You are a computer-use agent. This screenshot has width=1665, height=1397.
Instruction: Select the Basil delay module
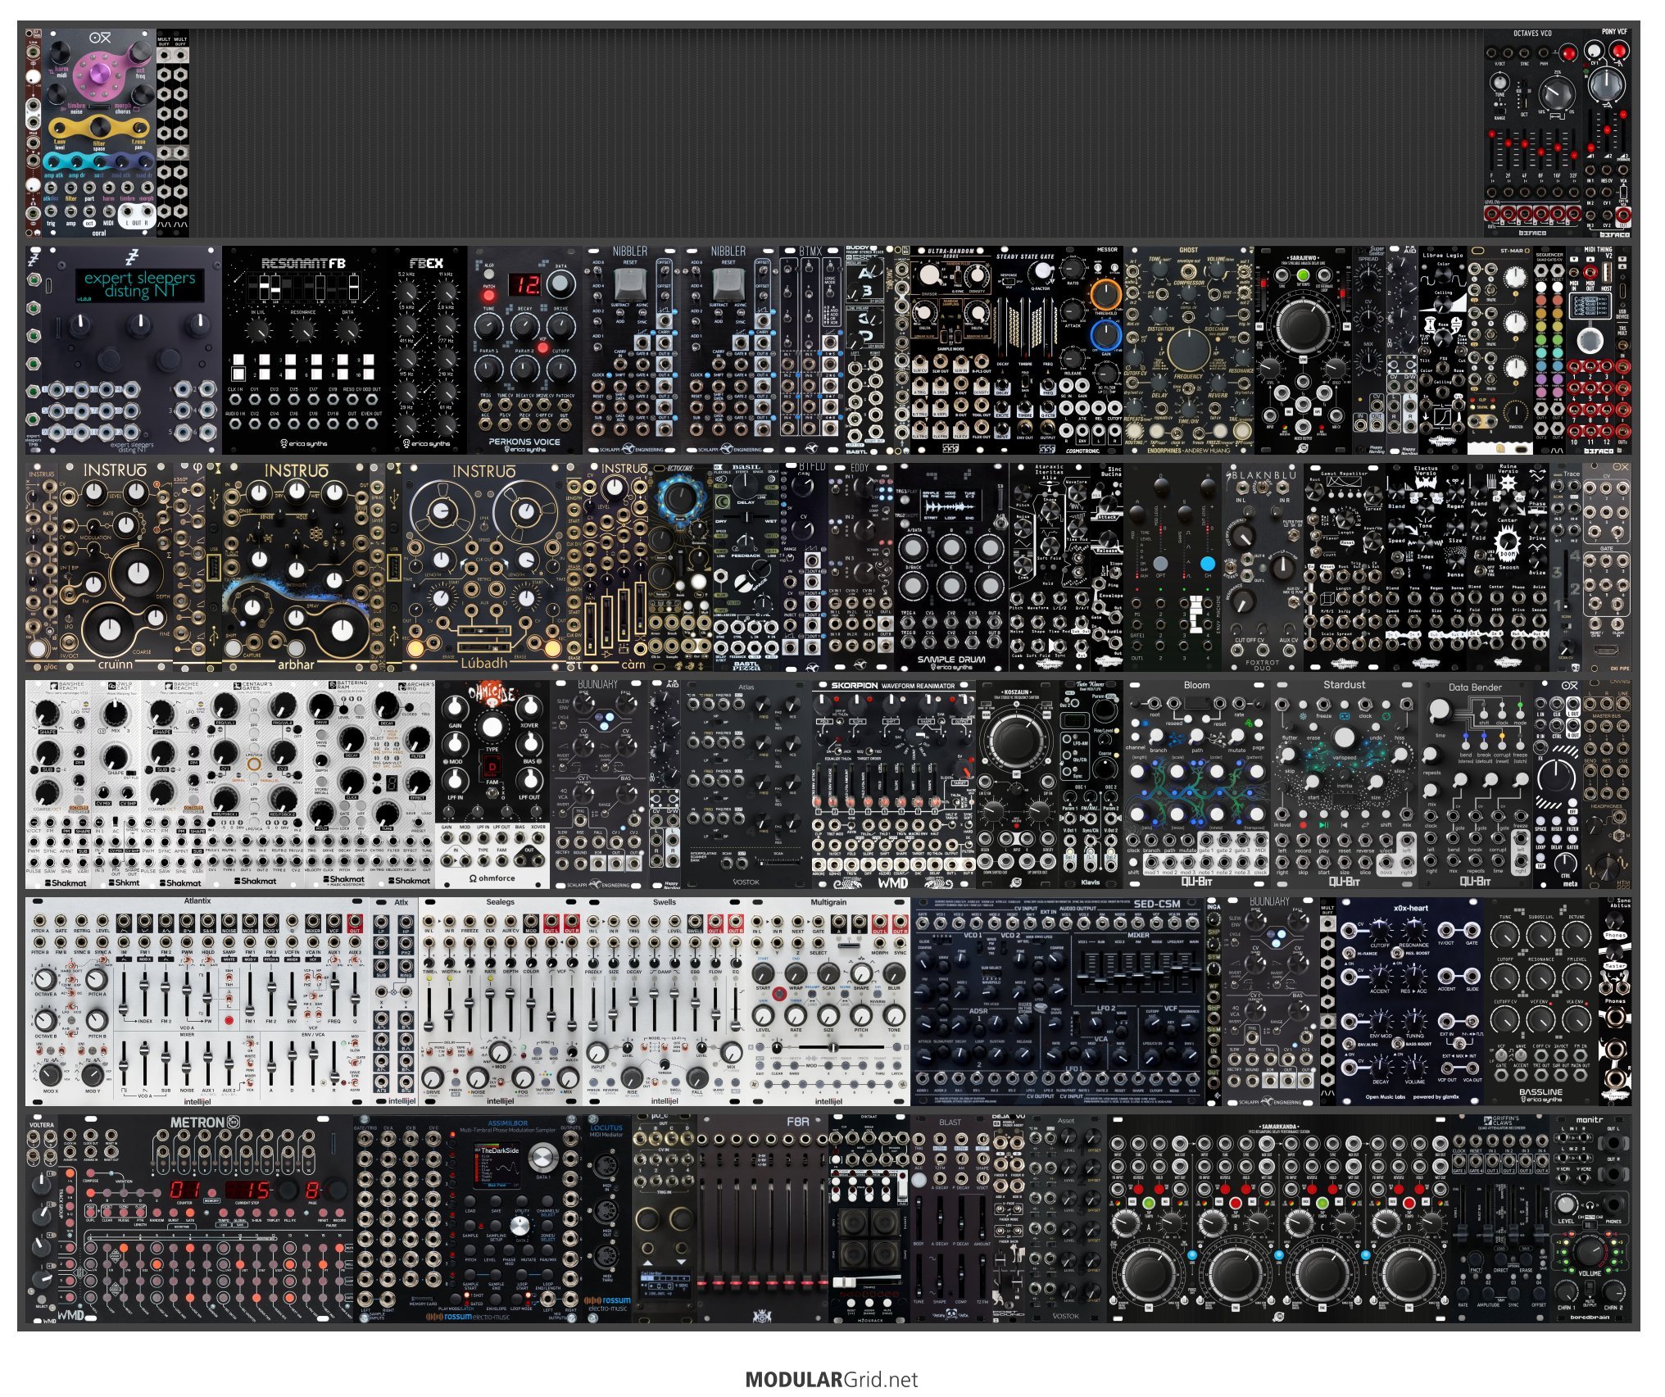(746, 567)
